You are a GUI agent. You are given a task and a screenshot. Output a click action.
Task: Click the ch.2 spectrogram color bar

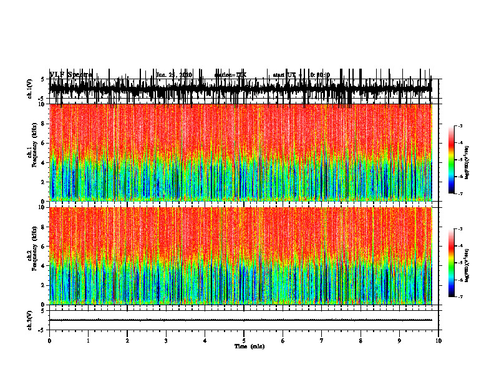coord(452,263)
